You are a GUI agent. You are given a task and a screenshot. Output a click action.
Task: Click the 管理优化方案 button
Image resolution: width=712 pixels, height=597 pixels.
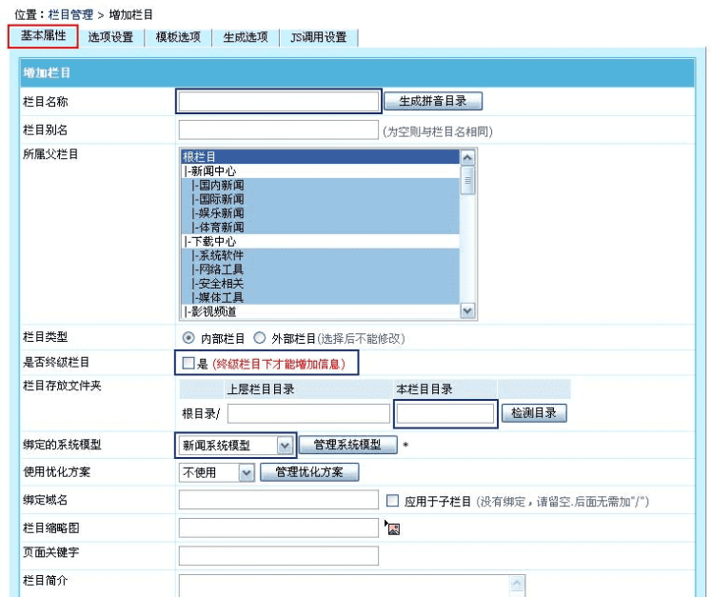click(309, 472)
